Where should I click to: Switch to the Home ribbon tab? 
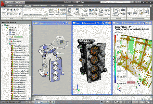click(10, 6)
